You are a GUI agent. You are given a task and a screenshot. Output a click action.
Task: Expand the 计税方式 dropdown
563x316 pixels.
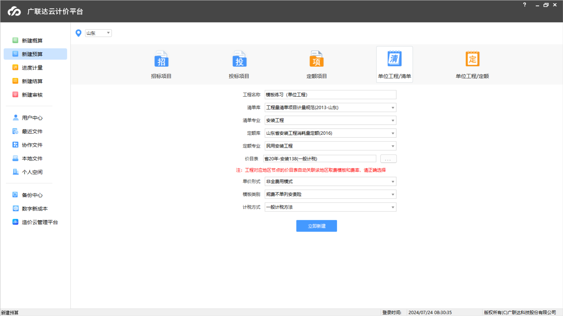tap(393, 207)
